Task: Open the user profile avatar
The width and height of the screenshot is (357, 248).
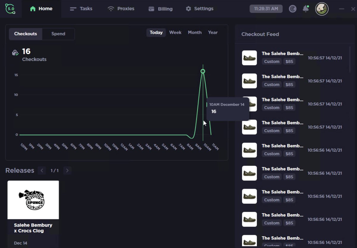Action: (322, 9)
